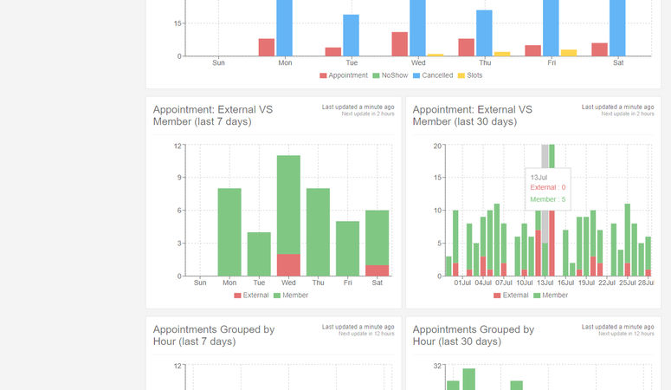Select Thu blue Cancelled bar in top chart
Screen dimensions: 671x390
coord(485,33)
